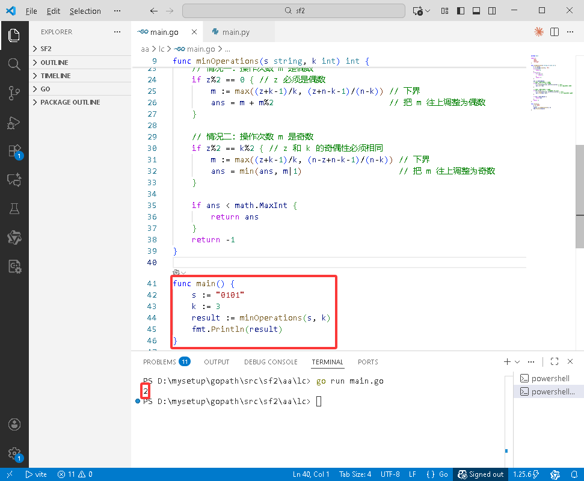Click Signed out Copilot status
The width and height of the screenshot is (584, 481).
click(481, 474)
